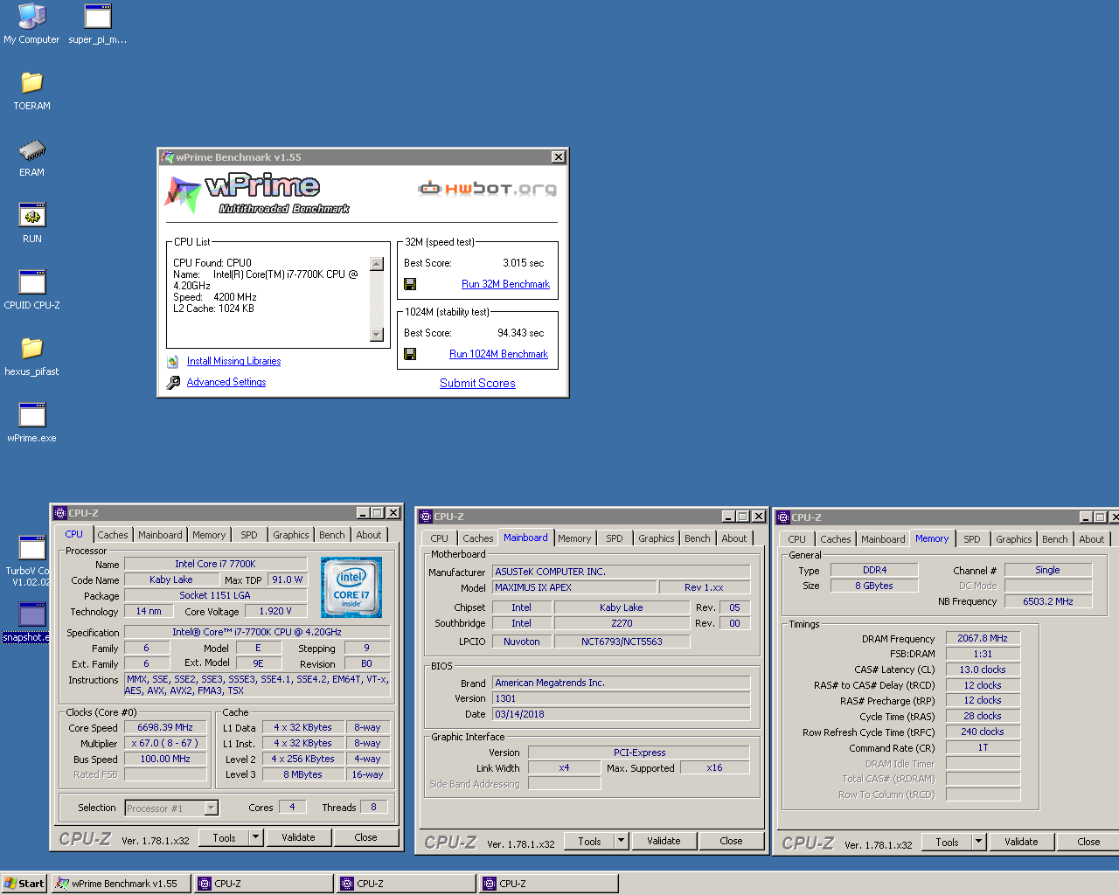Click the BIOS Version 1301 field

click(622, 698)
